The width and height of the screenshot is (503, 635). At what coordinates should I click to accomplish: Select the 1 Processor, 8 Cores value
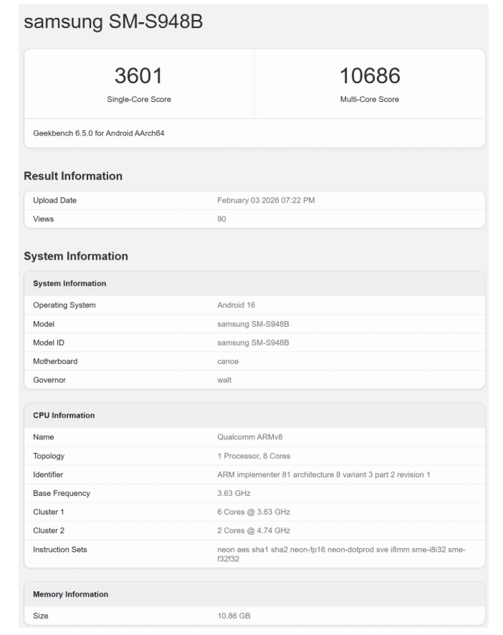(254, 456)
